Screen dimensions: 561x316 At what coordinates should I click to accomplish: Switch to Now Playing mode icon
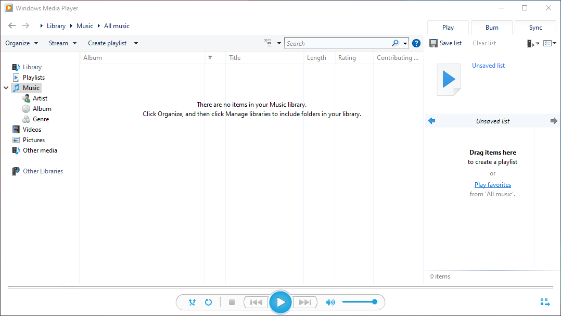(545, 302)
